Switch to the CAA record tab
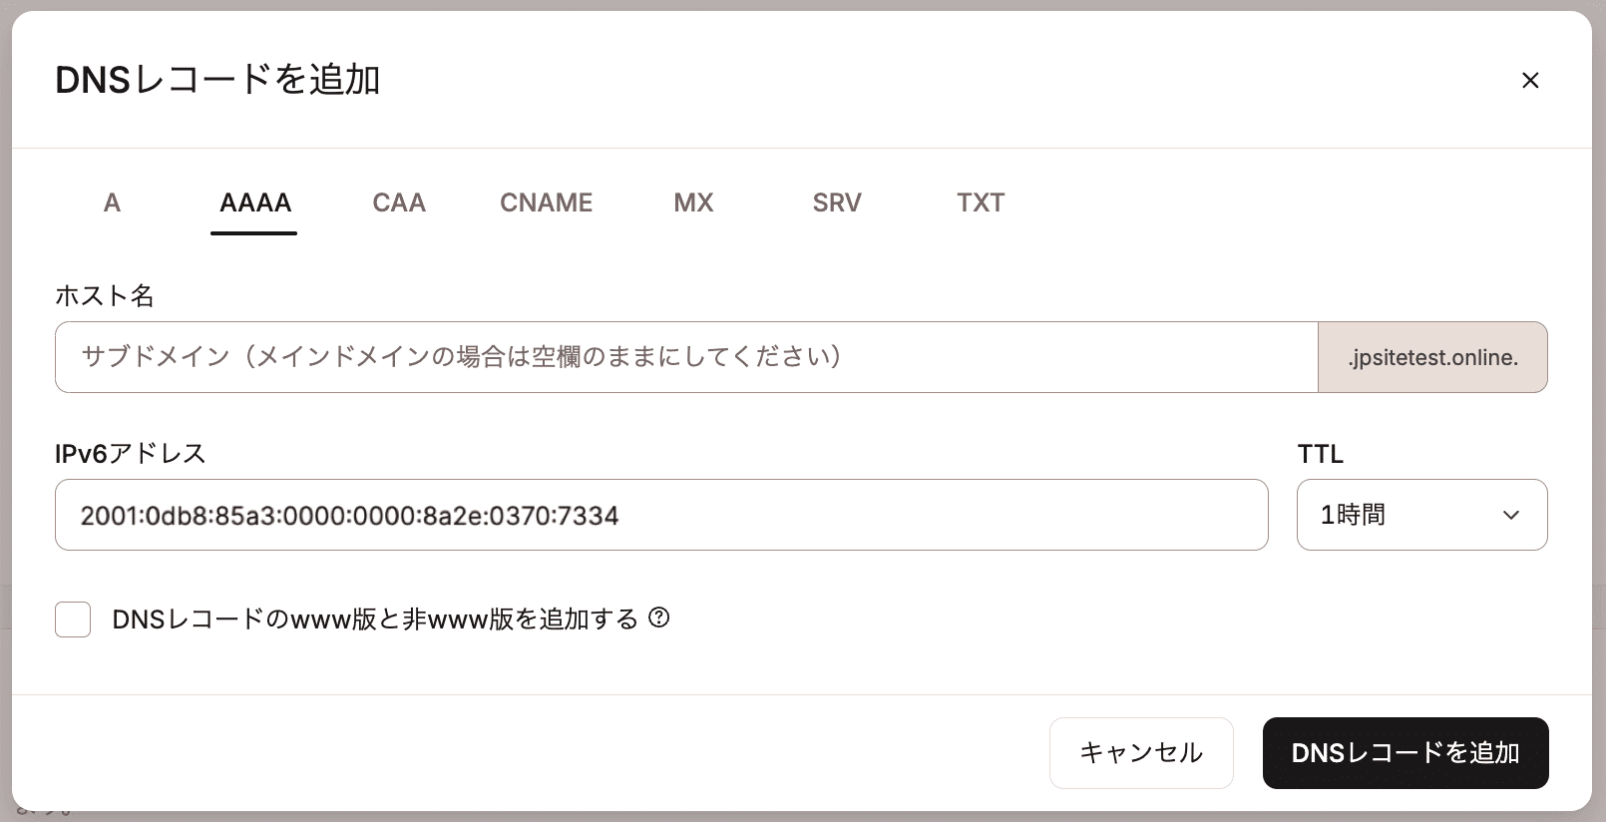The height and width of the screenshot is (822, 1606). point(398,203)
